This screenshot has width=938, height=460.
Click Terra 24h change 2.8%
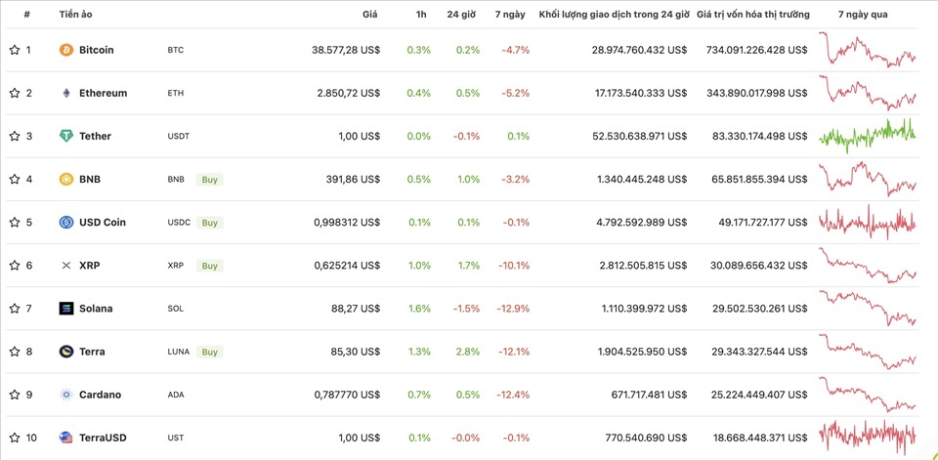pos(467,352)
